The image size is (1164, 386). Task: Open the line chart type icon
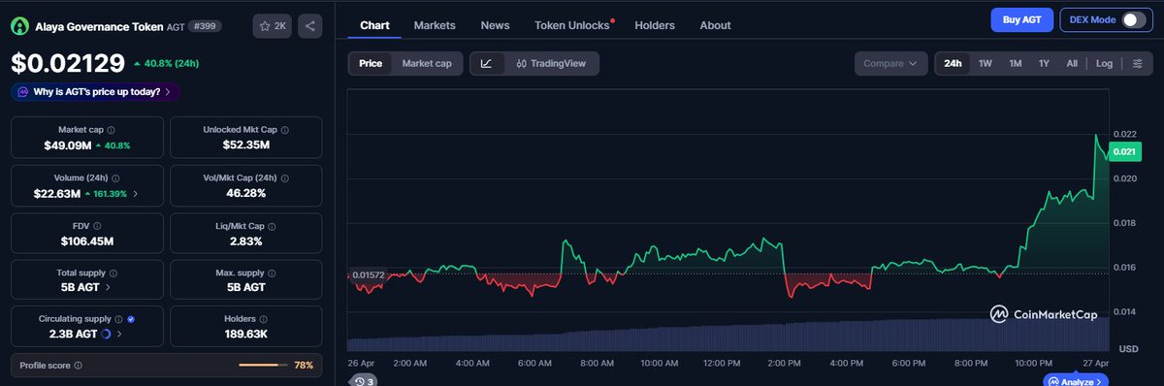(486, 64)
